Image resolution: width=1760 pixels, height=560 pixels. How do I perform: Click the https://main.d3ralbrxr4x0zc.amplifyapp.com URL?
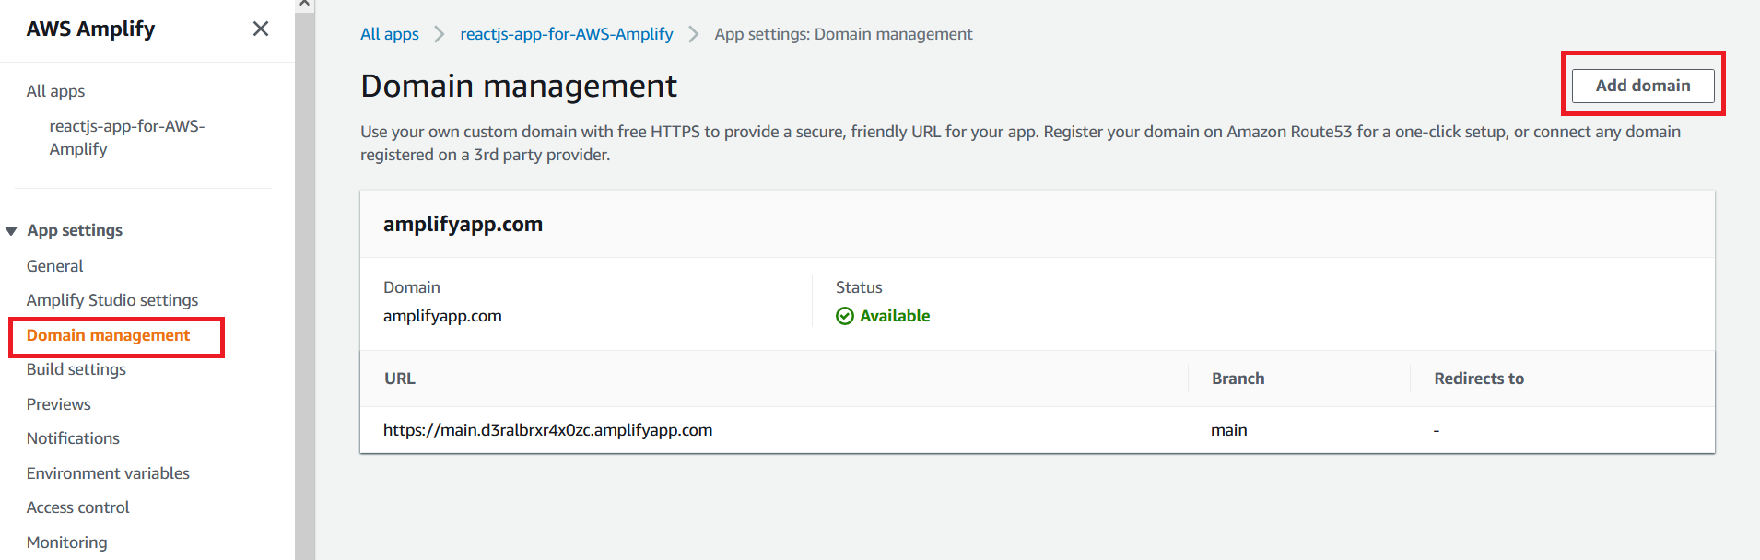547,430
